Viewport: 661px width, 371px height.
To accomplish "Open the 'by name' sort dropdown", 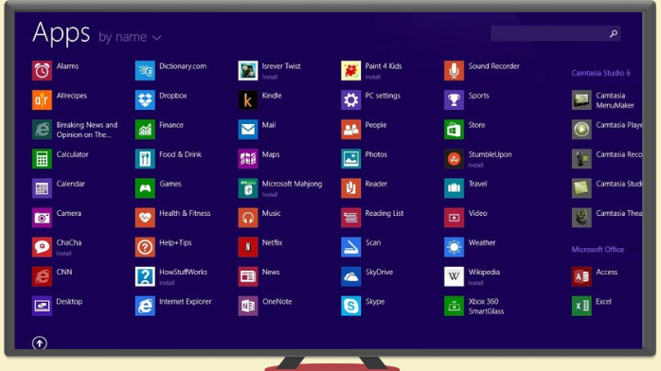I will point(130,37).
